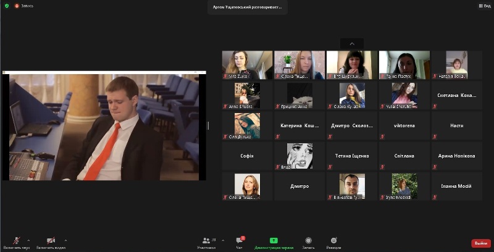
Task: Select Наталя Бонд... video tile
Action: [456, 65]
